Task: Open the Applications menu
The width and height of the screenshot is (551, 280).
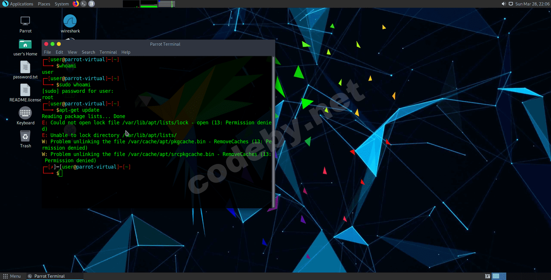Action: click(21, 4)
